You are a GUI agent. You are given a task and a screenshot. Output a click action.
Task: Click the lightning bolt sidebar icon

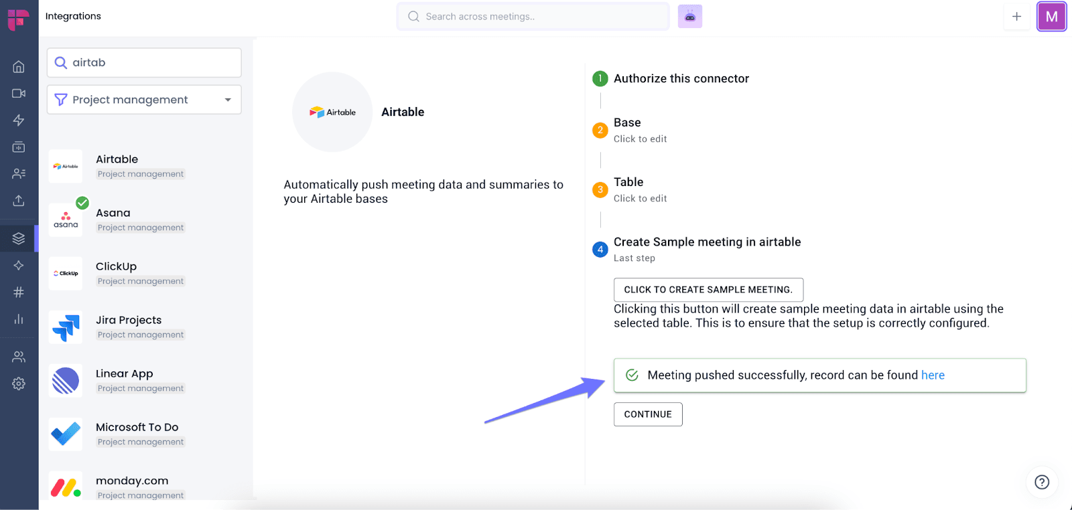tap(19, 120)
